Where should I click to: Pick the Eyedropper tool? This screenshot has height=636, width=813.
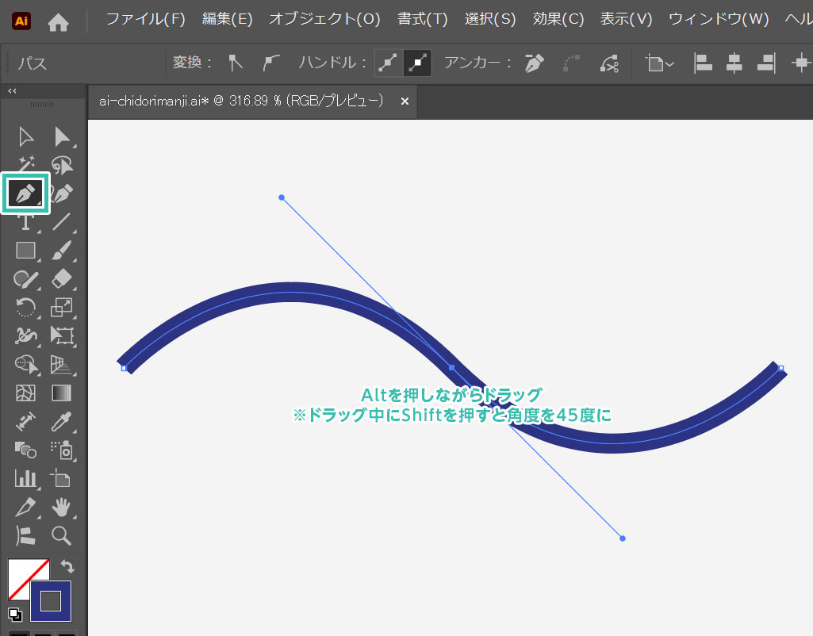click(62, 421)
